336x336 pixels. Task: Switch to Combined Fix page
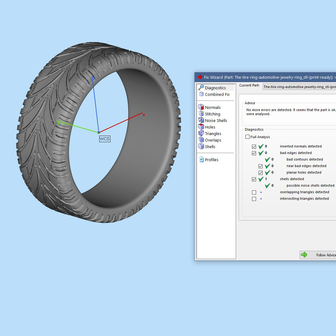point(217,94)
